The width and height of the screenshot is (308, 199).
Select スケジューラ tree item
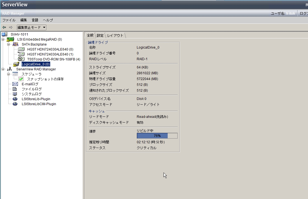point(31,74)
